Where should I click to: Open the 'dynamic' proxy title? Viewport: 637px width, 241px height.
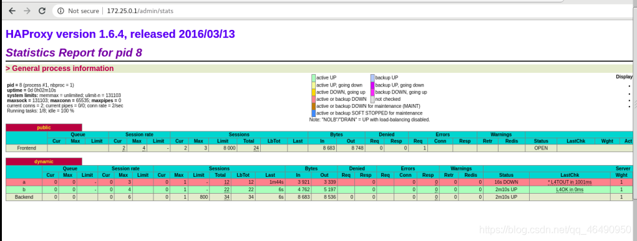pyautogui.click(x=44, y=161)
